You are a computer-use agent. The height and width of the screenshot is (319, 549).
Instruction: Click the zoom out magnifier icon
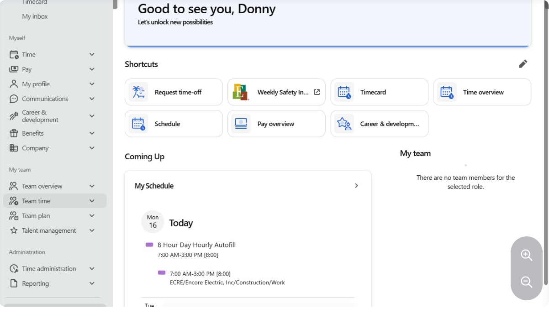click(x=527, y=282)
